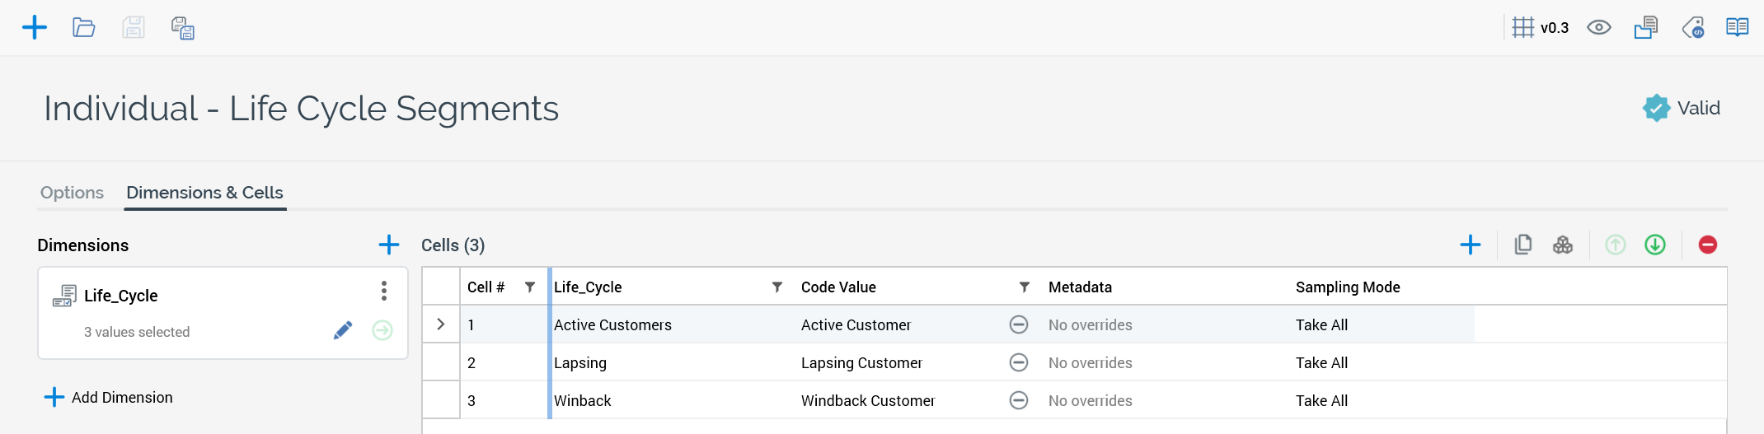Toggle the eye preview icon
This screenshot has height=434, width=1764.
pyautogui.click(x=1598, y=28)
